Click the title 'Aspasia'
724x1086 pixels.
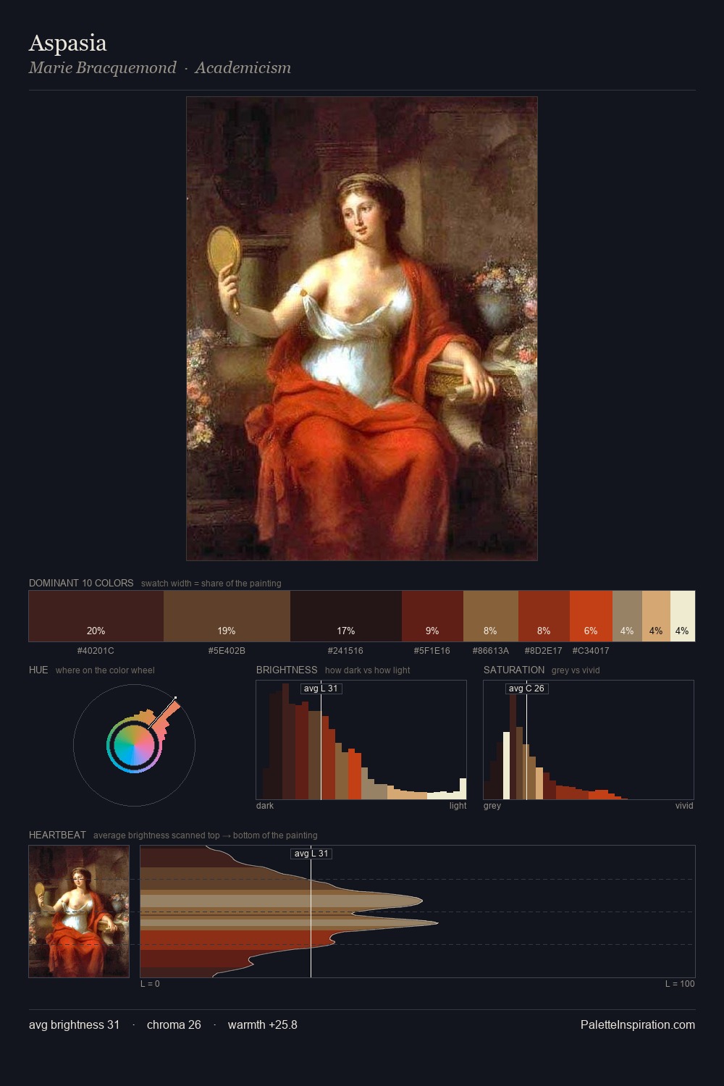[x=68, y=43]
